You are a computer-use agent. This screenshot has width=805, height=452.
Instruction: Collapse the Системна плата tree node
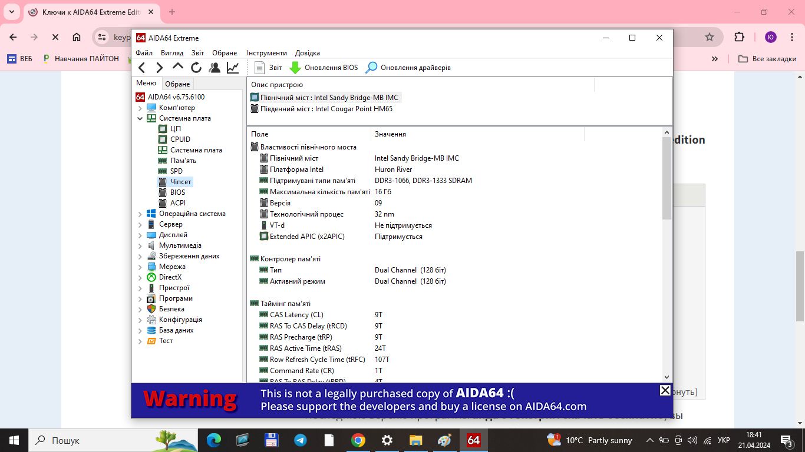pyautogui.click(x=140, y=118)
